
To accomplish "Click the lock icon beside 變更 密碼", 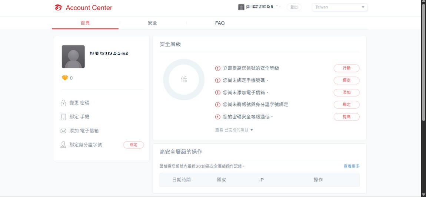I will 63,103.
